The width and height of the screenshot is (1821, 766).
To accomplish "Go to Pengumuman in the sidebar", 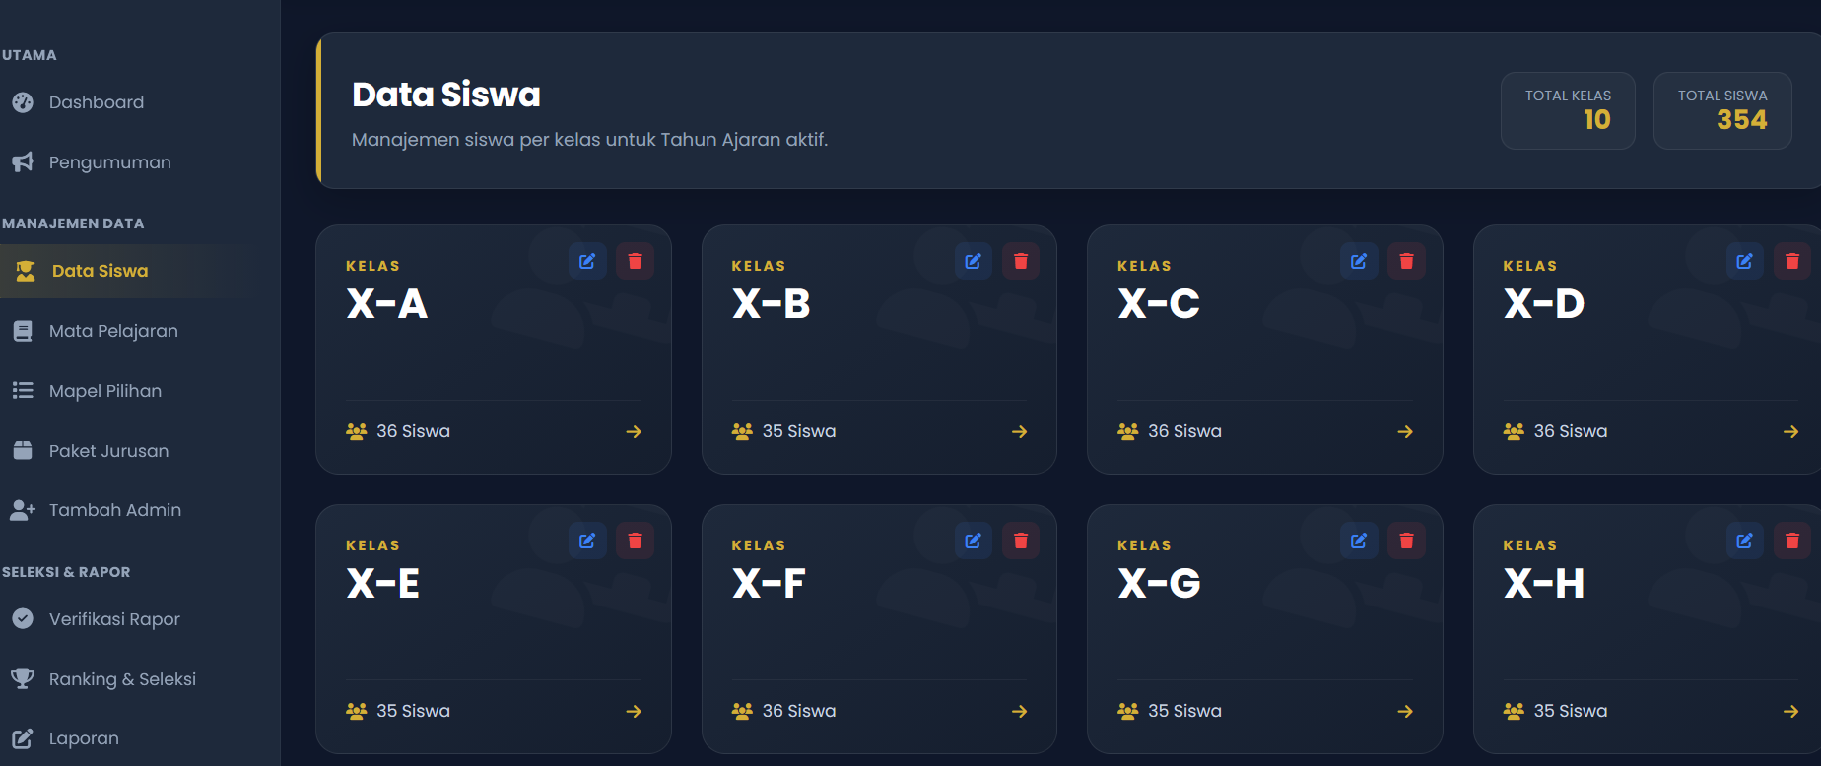I will point(109,162).
